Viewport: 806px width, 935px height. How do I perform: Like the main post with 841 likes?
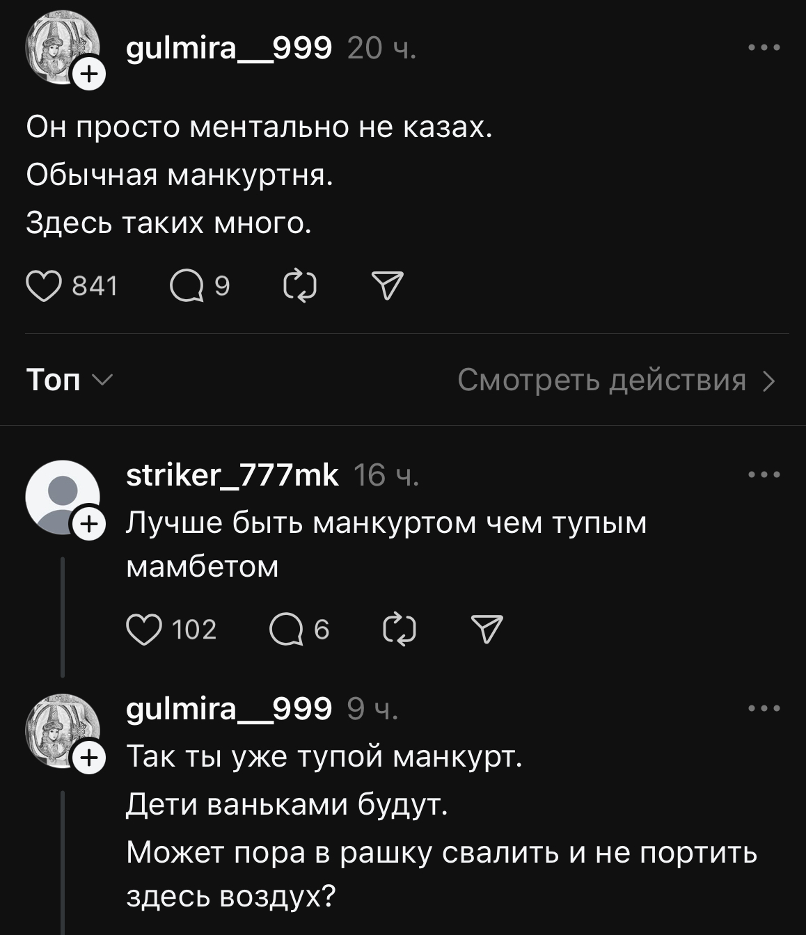pyautogui.click(x=44, y=286)
